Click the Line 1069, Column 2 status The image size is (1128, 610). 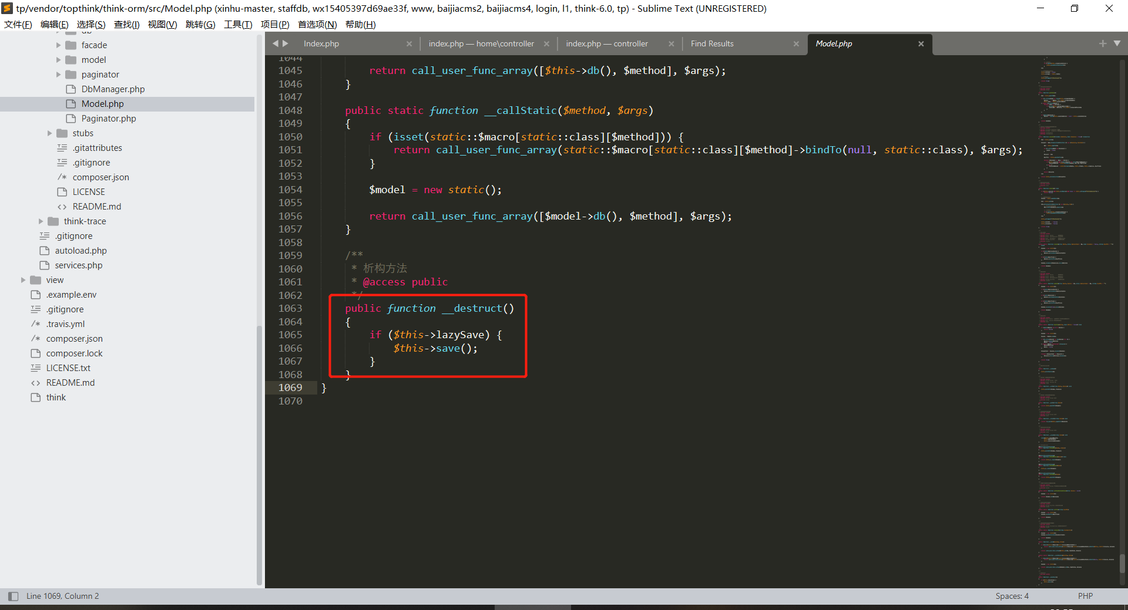pos(62,596)
